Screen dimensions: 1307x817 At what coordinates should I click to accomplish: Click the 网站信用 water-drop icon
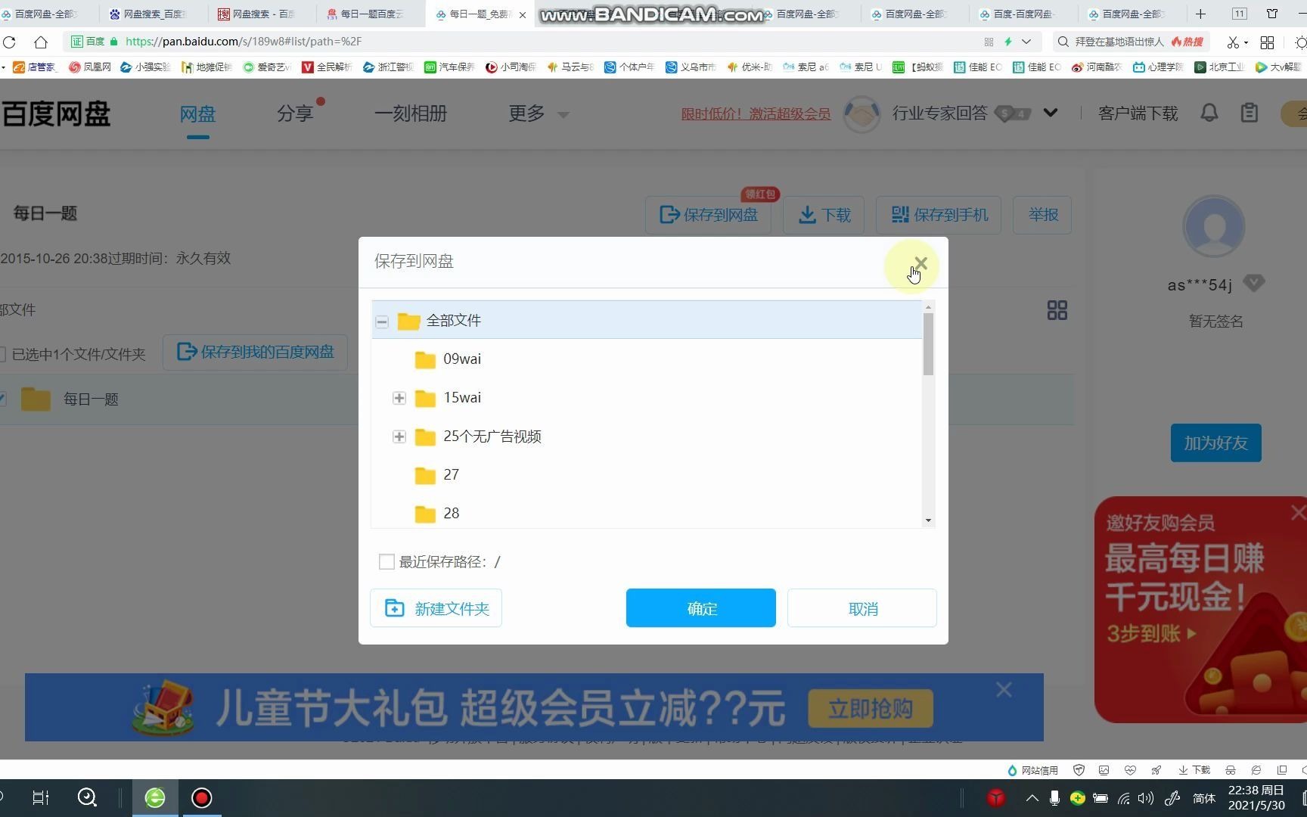(x=1012, y=770)
